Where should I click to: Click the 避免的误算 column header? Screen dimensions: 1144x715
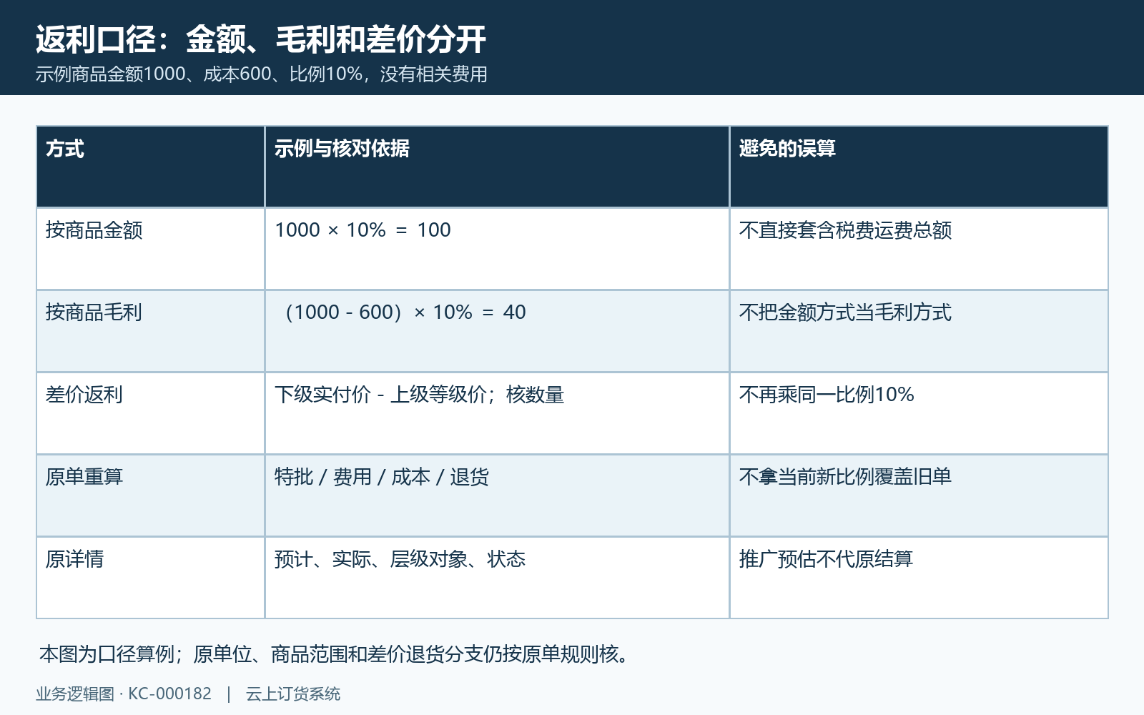919,167
